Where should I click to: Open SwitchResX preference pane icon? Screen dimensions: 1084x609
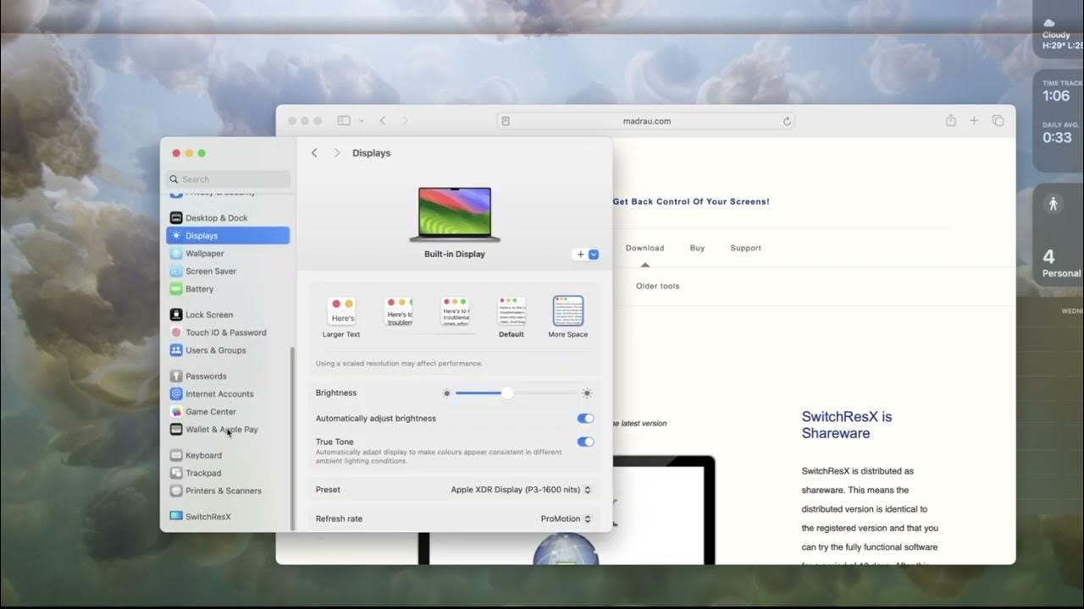(176, 516)
